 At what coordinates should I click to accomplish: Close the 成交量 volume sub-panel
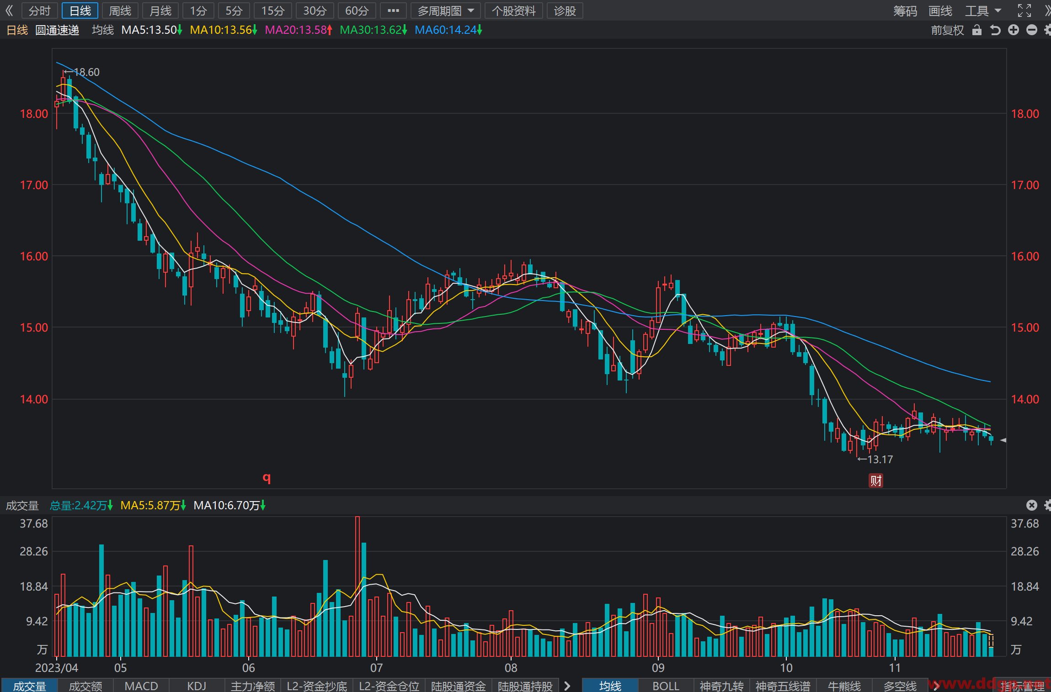(1032, 505)
